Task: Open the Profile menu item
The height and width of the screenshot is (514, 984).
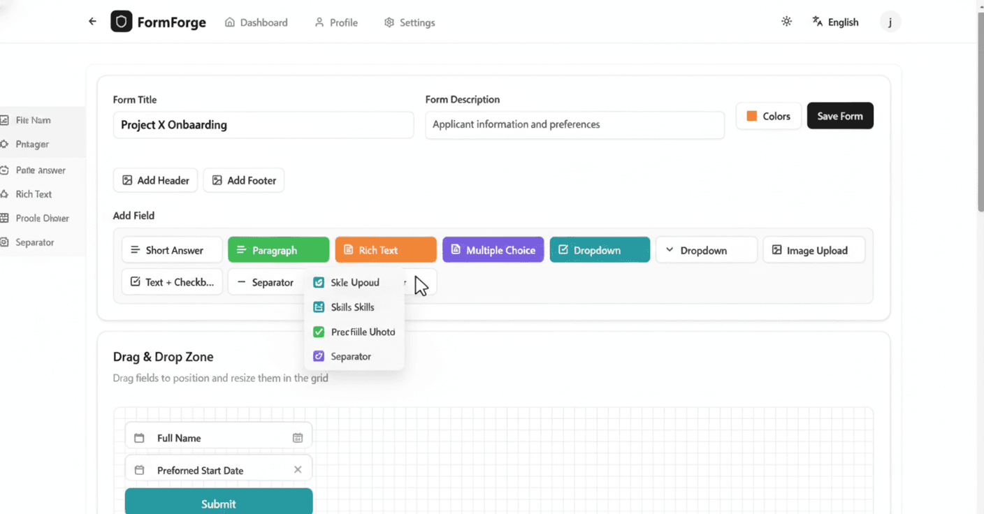Action: tap(336, 22)
